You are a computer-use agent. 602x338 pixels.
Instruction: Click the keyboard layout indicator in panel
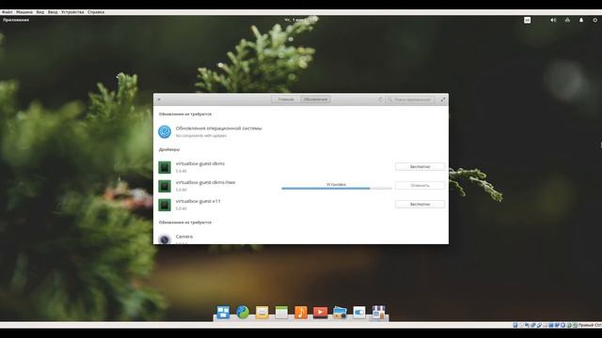point(527,20)
